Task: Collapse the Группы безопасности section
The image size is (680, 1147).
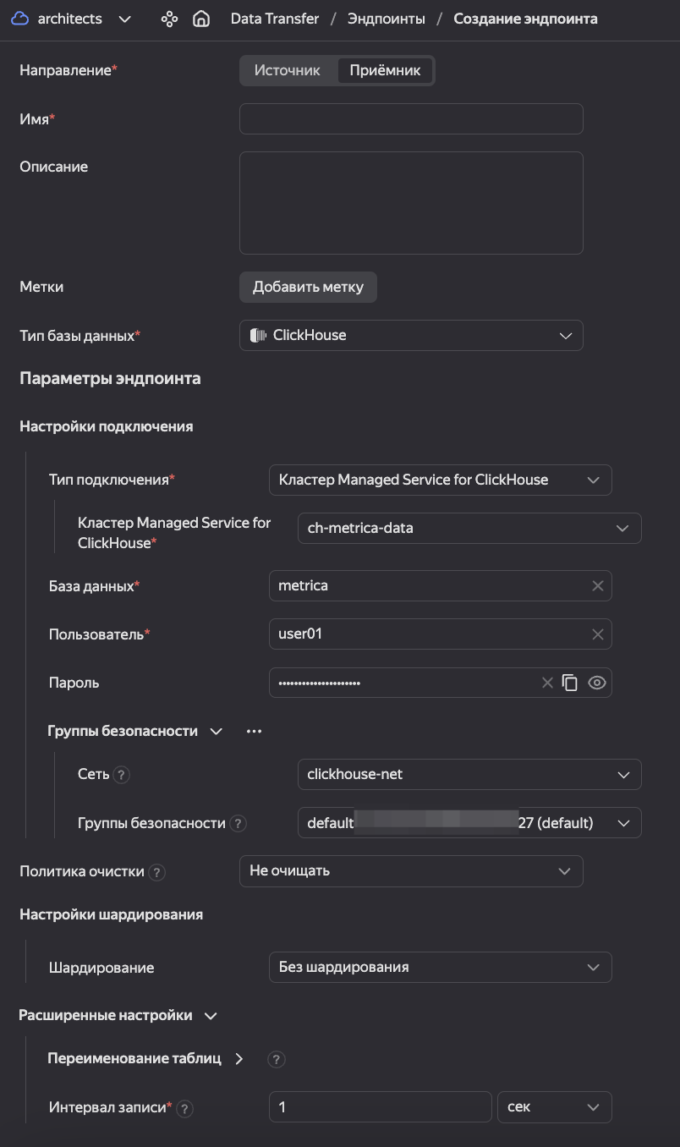Action: tap(217, 731)
